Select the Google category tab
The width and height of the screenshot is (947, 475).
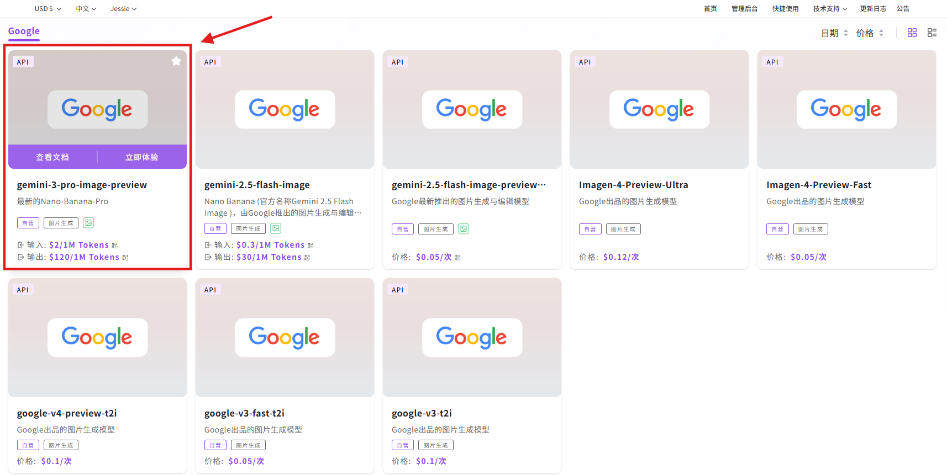pos(24,31)
